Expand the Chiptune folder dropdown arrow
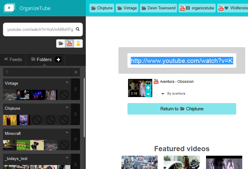Screen dimensions: 248x169 click(67, 108)
